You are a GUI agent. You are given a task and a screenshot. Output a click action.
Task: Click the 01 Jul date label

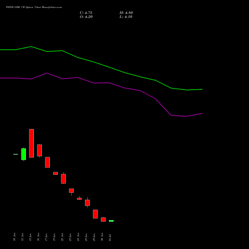(110, 238)
